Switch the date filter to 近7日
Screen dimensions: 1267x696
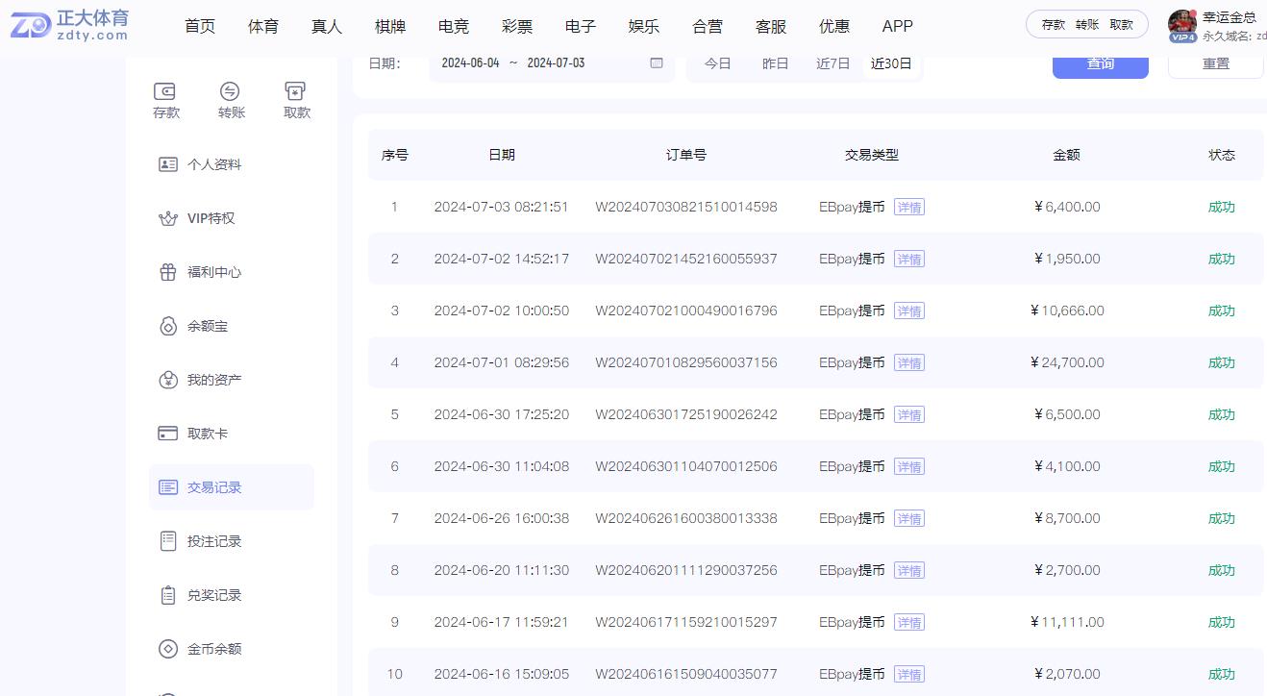pos(834,62)
